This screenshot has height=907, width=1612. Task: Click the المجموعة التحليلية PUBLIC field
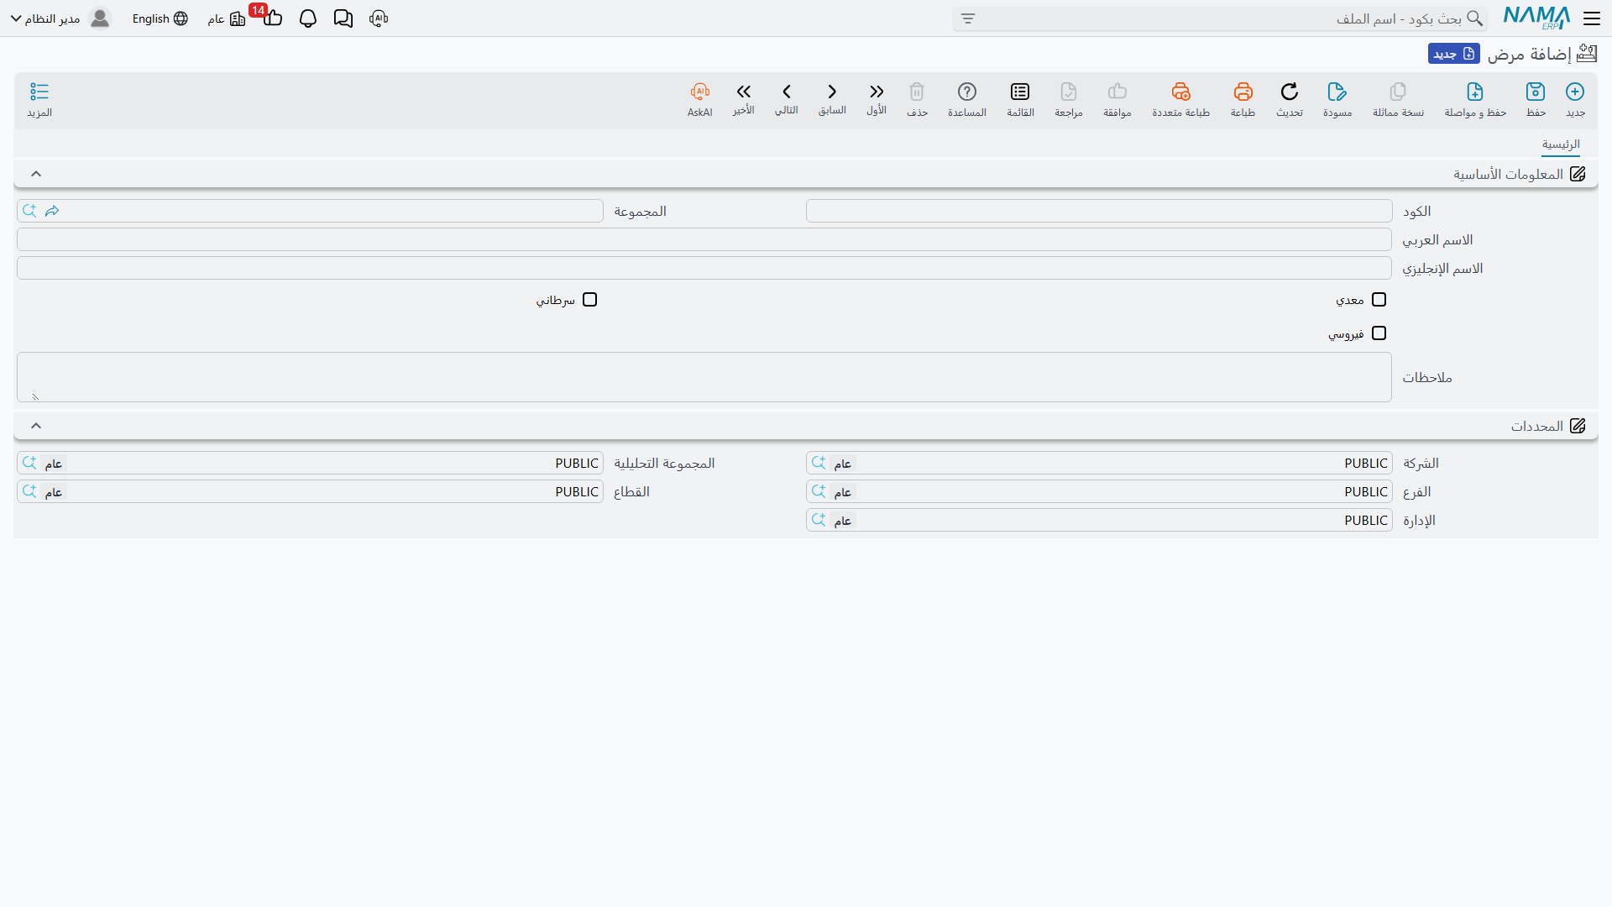(310, 463)
